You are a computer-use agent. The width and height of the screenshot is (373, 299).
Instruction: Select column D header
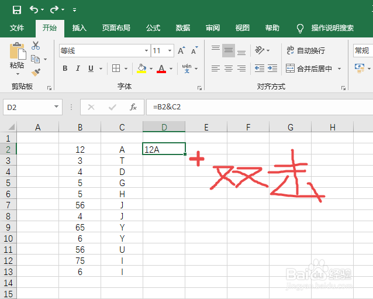pos(164,127)
